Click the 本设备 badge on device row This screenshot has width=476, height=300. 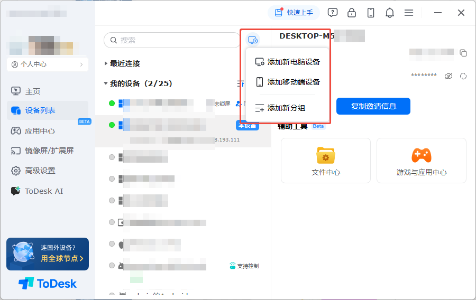tap(248, 125)
